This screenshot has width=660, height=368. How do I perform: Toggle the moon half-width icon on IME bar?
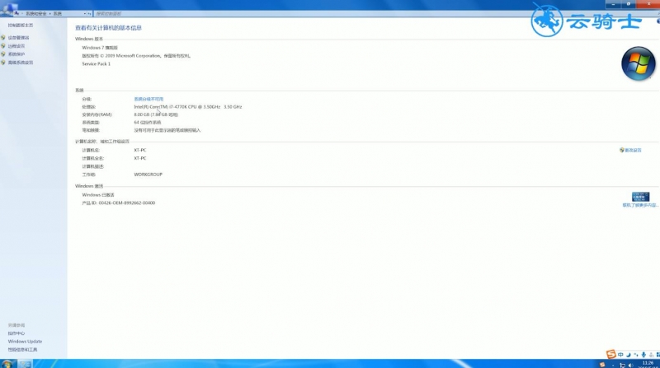(x=629, y=355)
